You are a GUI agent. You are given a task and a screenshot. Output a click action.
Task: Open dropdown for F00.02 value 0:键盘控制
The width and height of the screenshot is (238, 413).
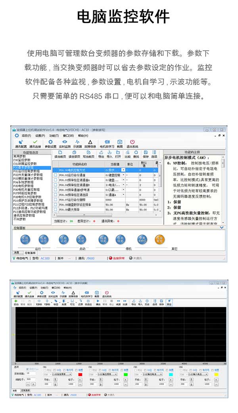tap(123, 175)
